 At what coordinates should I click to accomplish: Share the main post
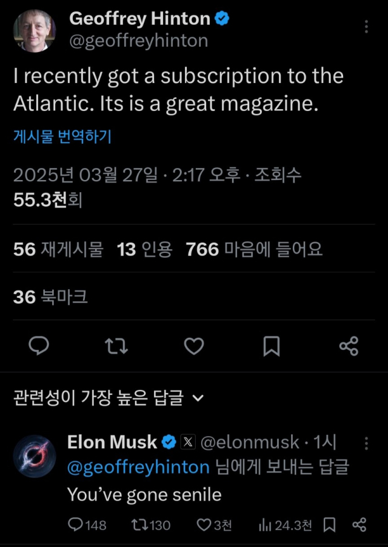pyautogui.click(x=349, y=346)
